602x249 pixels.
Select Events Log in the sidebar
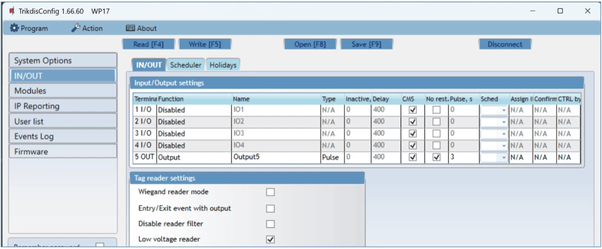(x=63, y=136)
